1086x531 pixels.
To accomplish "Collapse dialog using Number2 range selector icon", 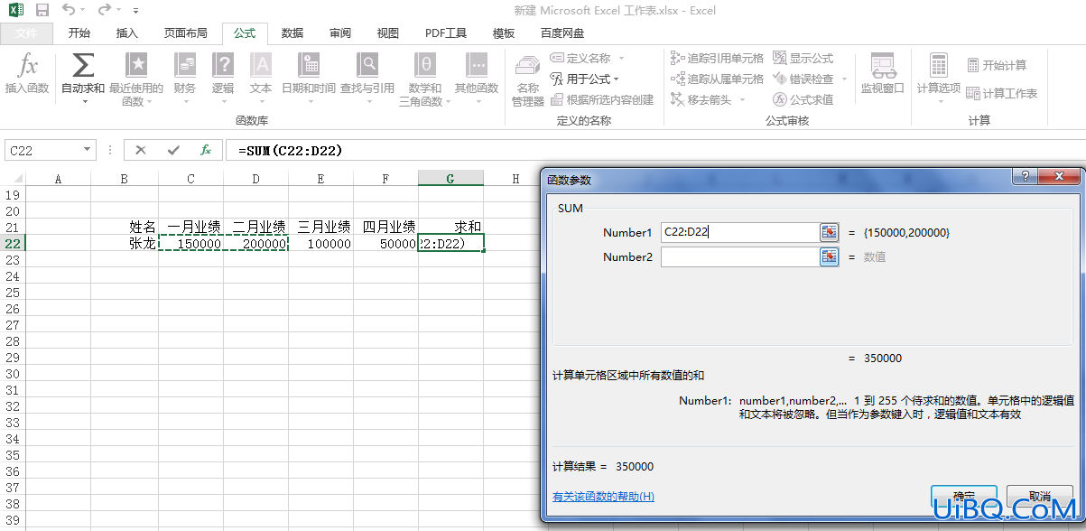I will (x=830, y=256).
